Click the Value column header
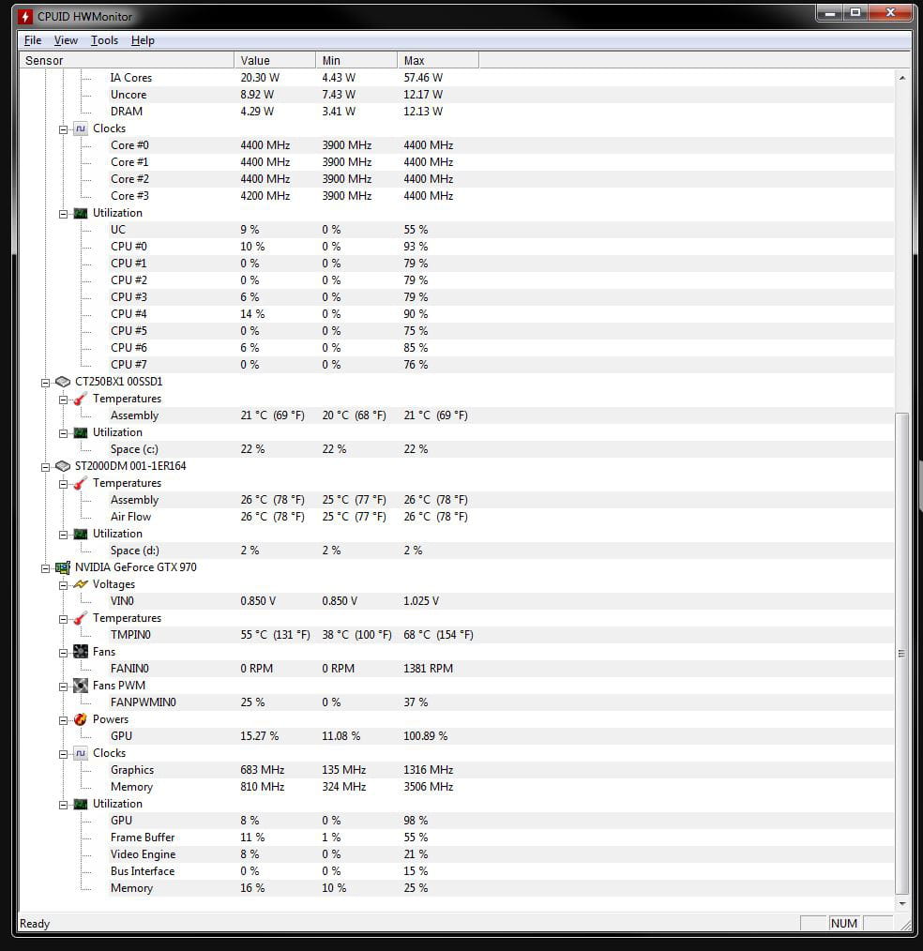This screenshot has width=923, height=951. (275, 60)
